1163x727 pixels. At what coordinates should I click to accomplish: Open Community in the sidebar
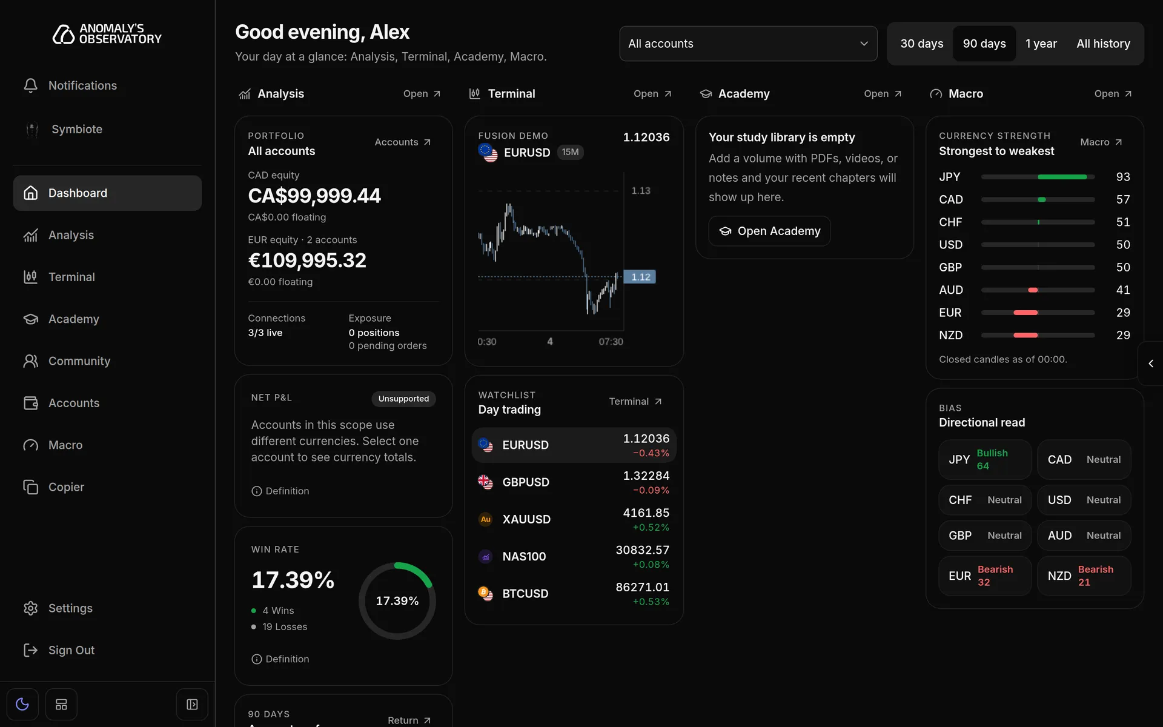point(107,361)
